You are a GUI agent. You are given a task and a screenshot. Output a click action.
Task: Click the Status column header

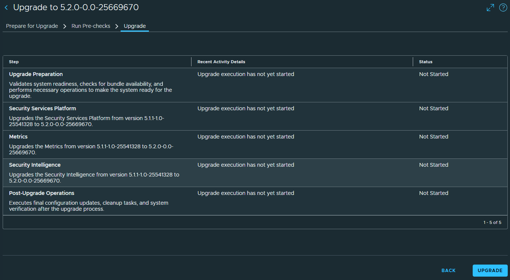pyautogui.click(x=426, y=62)
